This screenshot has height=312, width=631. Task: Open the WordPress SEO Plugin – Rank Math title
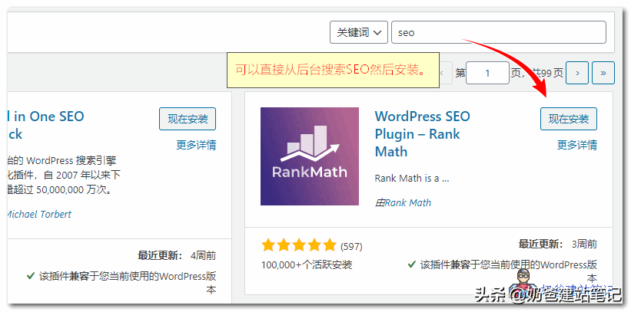click(x=422, y=133)
